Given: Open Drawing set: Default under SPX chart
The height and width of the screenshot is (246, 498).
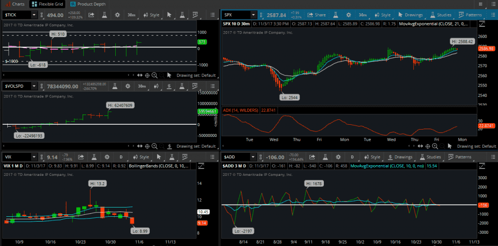Looking at the screenshot, I should tap(477, 146).
